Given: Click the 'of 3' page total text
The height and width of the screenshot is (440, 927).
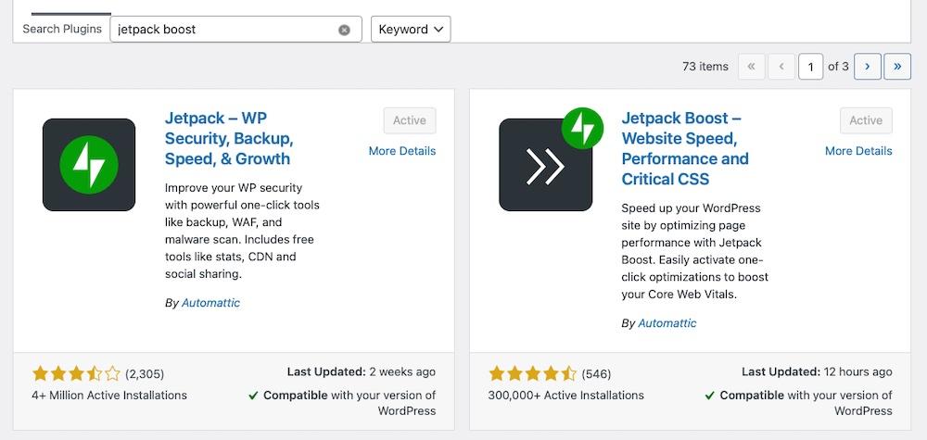Looking at the screenshot, I should [x=838, y=67].
